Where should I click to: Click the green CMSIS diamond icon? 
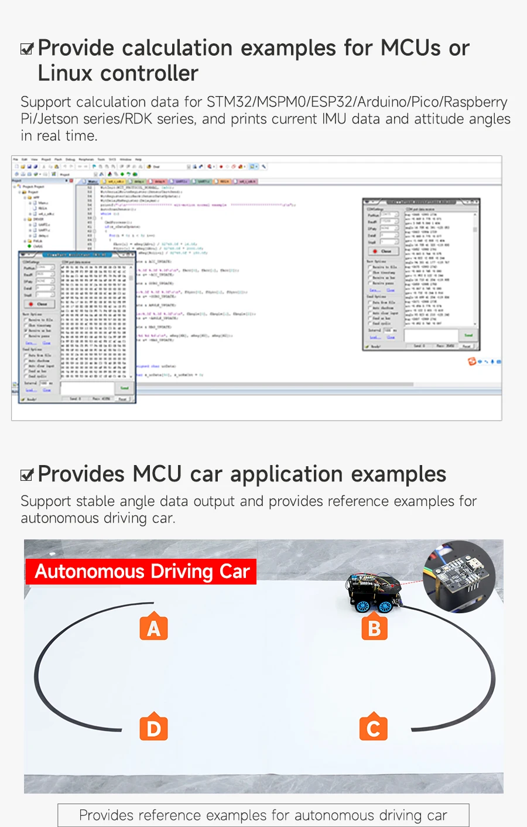[29, 246]
